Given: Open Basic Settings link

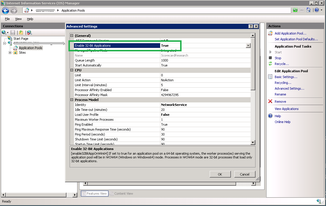Looking at the screenshot, I should point(286,77).
